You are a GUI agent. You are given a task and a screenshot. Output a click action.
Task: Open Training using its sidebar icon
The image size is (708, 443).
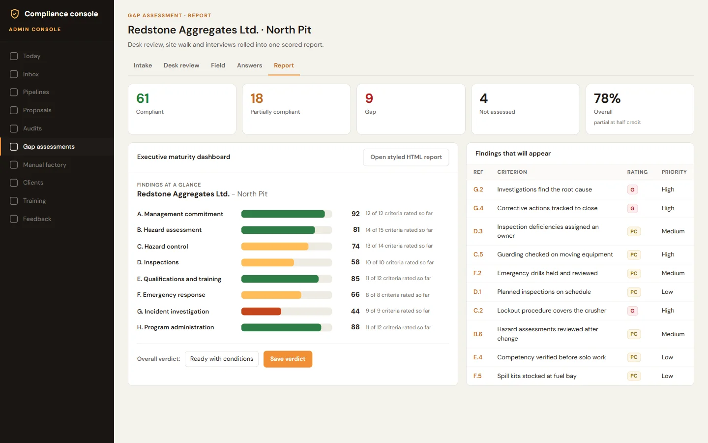tap(14, 201)
